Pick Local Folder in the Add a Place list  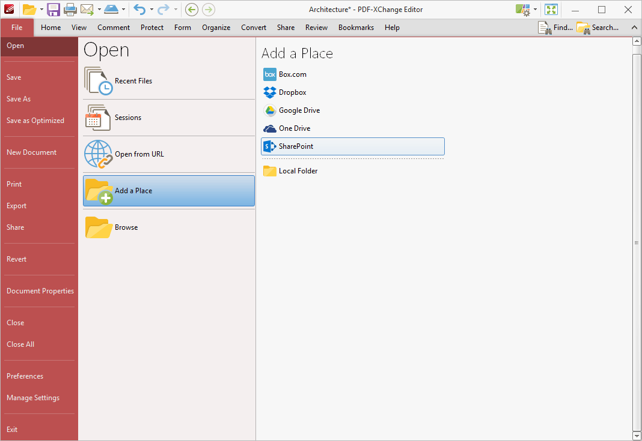coord(352,171)
